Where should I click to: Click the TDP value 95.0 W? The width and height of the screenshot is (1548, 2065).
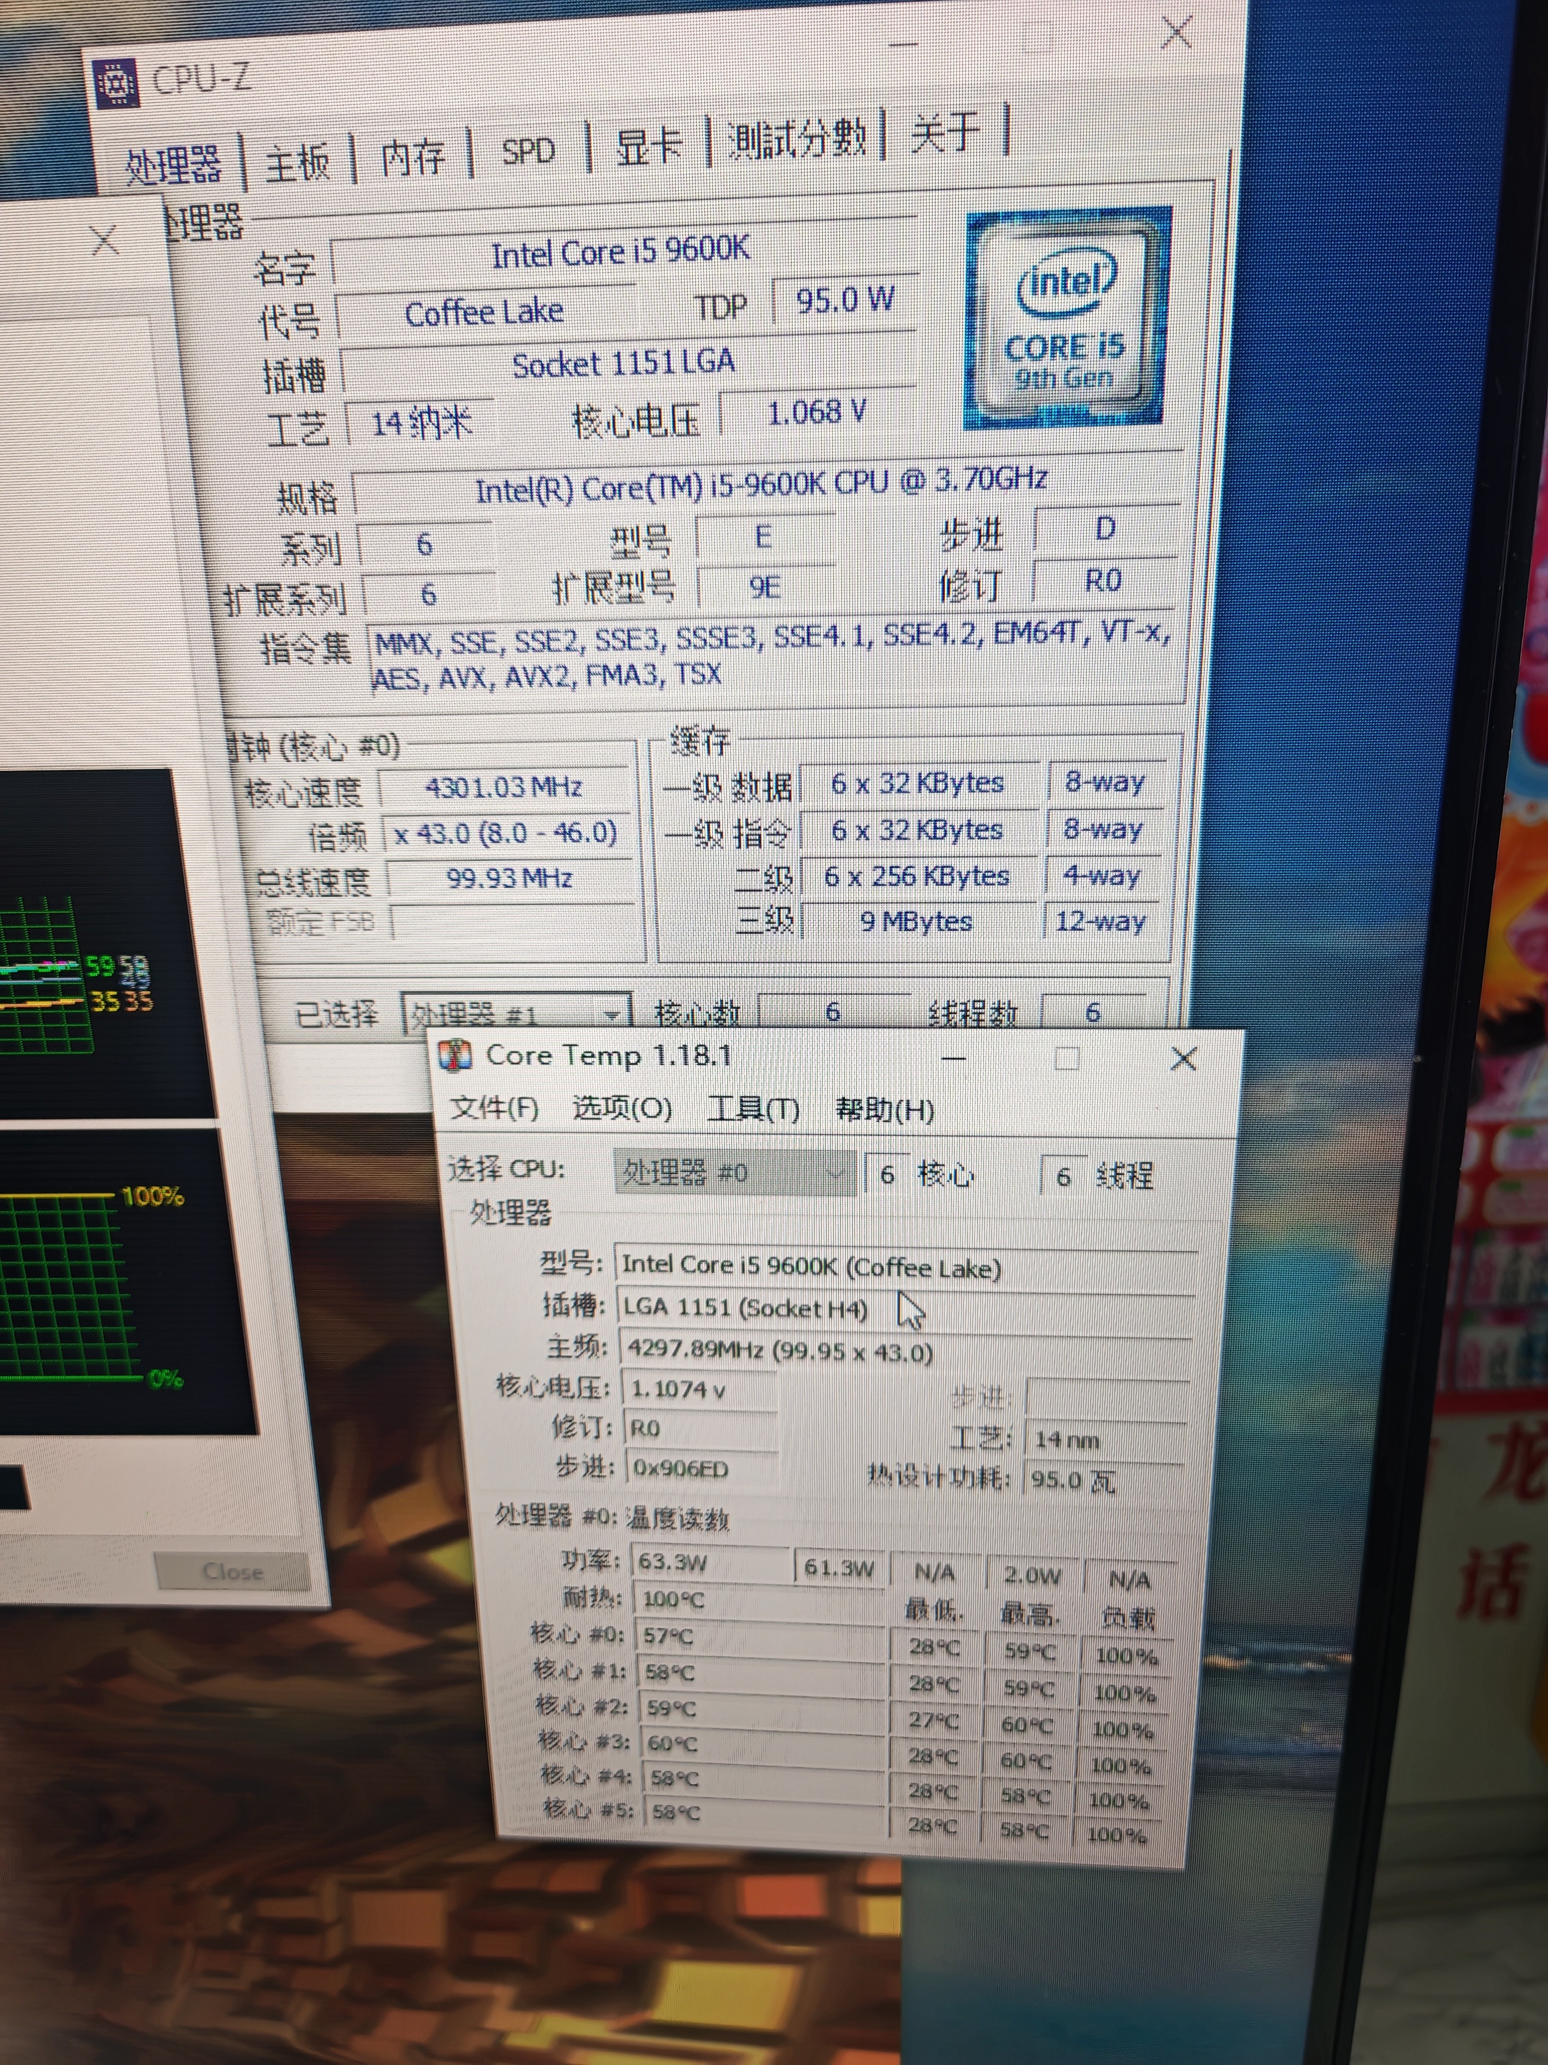[845, 300]
